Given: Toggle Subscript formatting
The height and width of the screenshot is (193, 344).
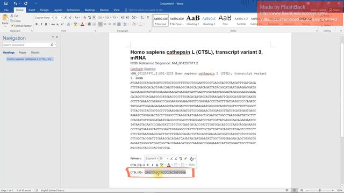Looking at the screenshot, I should (58, 24).
